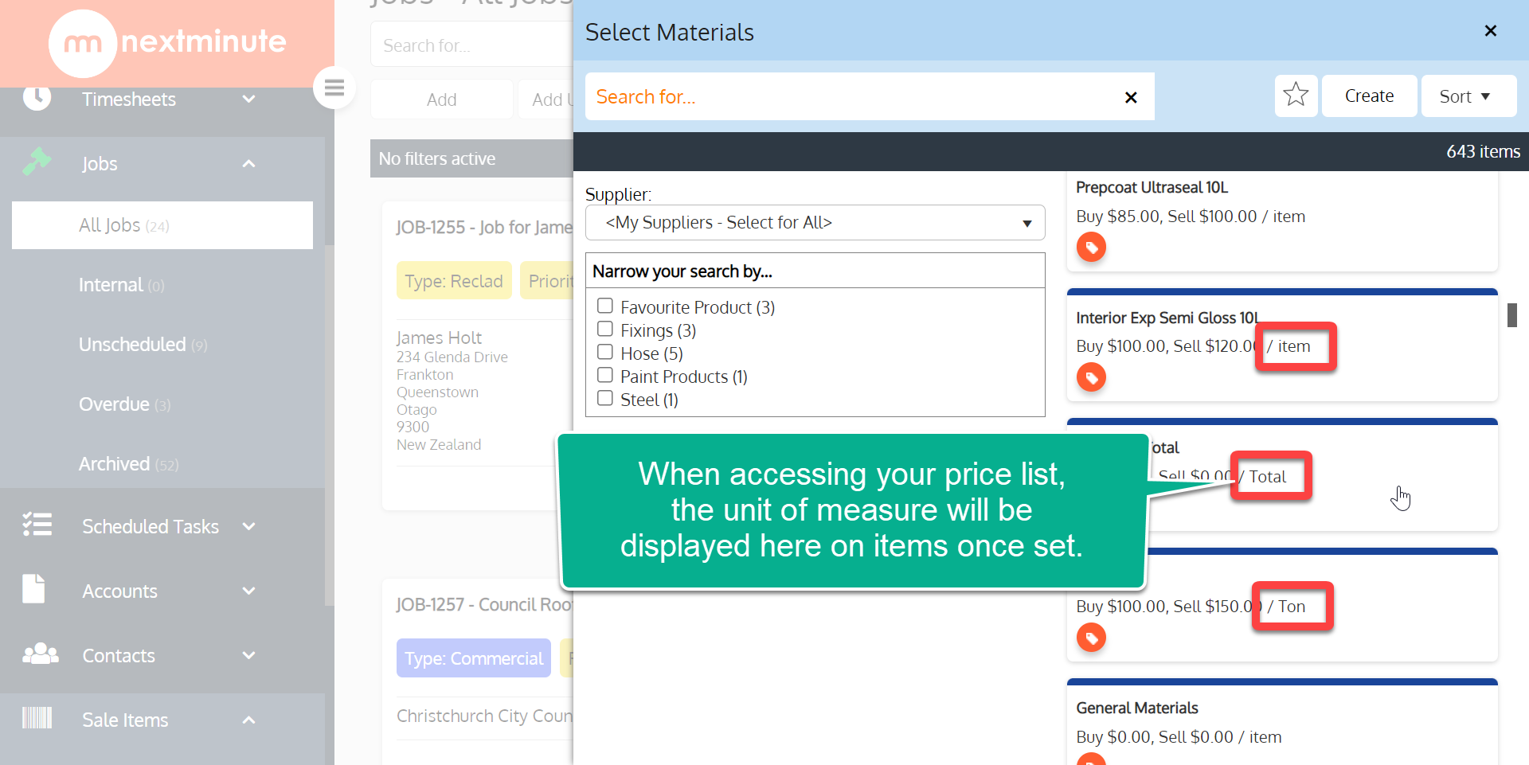Click the nextminute logo
1529x765 pixels.
(x=167, y=42)
